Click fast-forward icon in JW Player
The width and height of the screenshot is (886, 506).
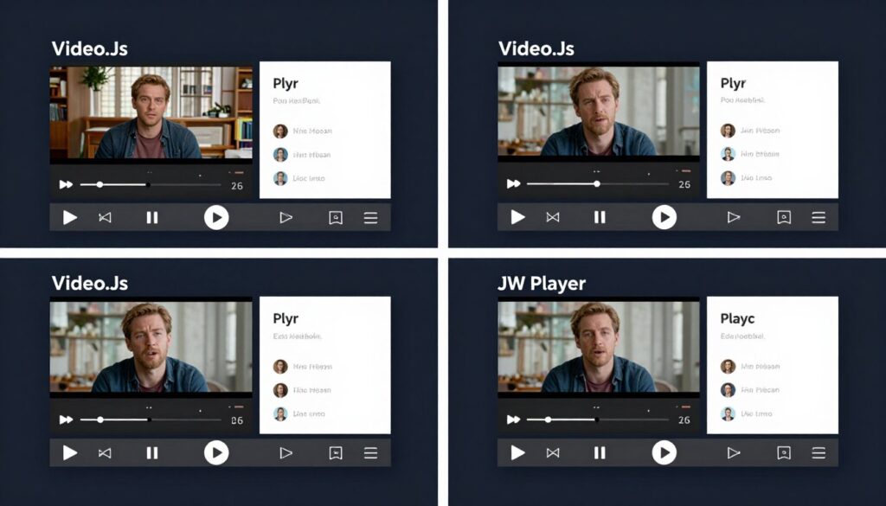[514, 420]
